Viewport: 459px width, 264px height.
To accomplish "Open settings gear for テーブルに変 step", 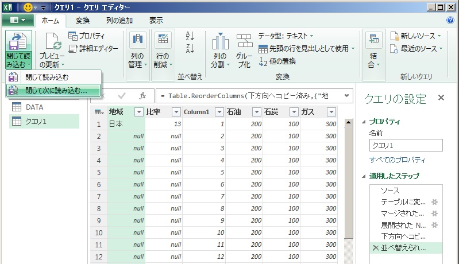I will click(x=435, y=202).
